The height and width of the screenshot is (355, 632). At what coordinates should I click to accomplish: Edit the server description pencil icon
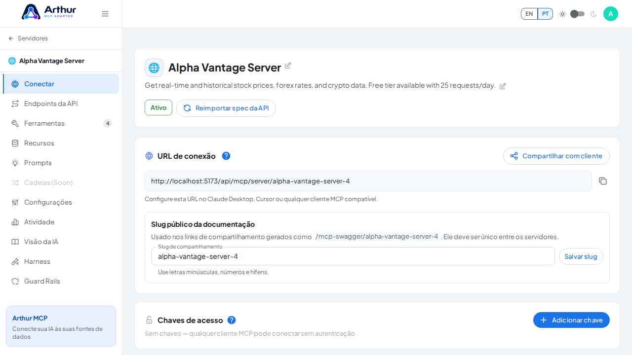(503, 86)
